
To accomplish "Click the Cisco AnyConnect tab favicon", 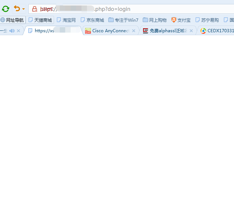I will coord(88,31).
